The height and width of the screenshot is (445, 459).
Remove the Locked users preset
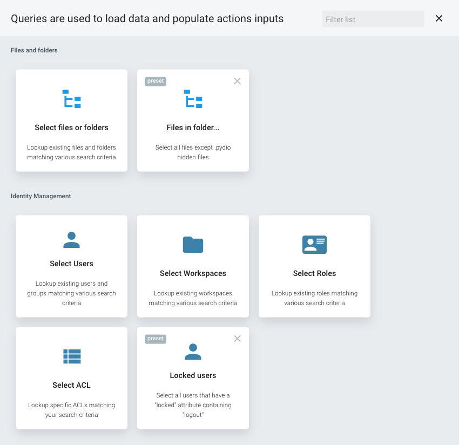click(237, 338)
